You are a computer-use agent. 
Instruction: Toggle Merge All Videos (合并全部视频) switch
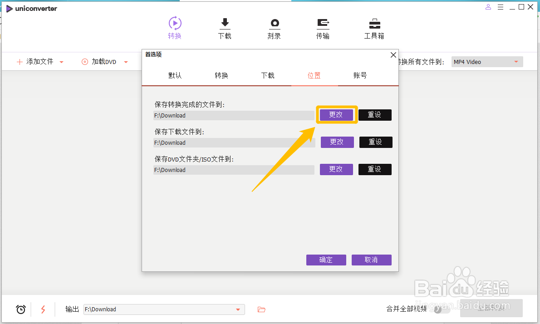coord(441,309)
